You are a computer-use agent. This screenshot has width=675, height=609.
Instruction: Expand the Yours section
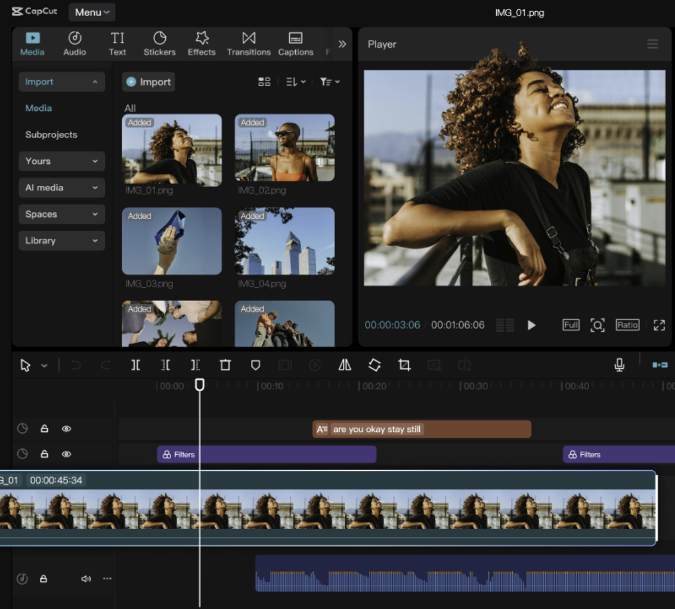coord(61,161)
